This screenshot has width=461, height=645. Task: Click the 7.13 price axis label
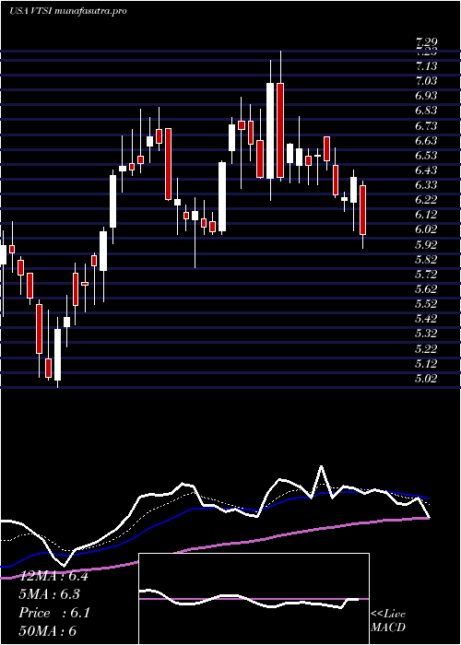tap(426, 65)
